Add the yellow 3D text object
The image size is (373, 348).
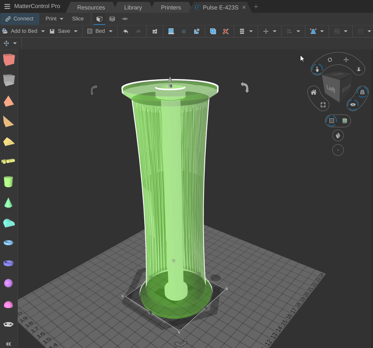pos(8,161)
